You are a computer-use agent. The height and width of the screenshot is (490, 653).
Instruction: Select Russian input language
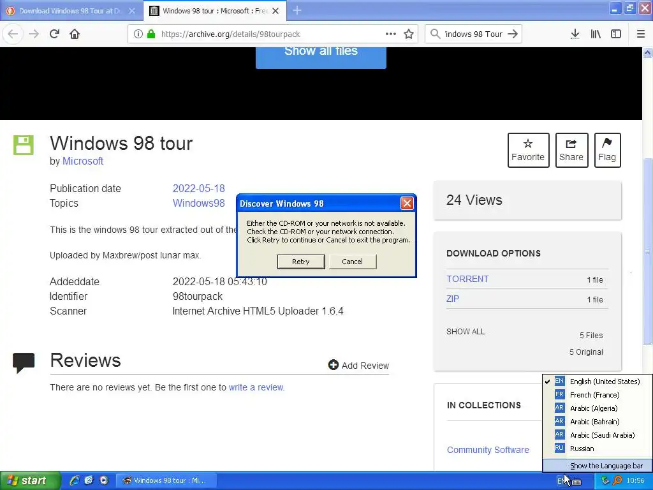pyautogui.click(x=597, y=449)
